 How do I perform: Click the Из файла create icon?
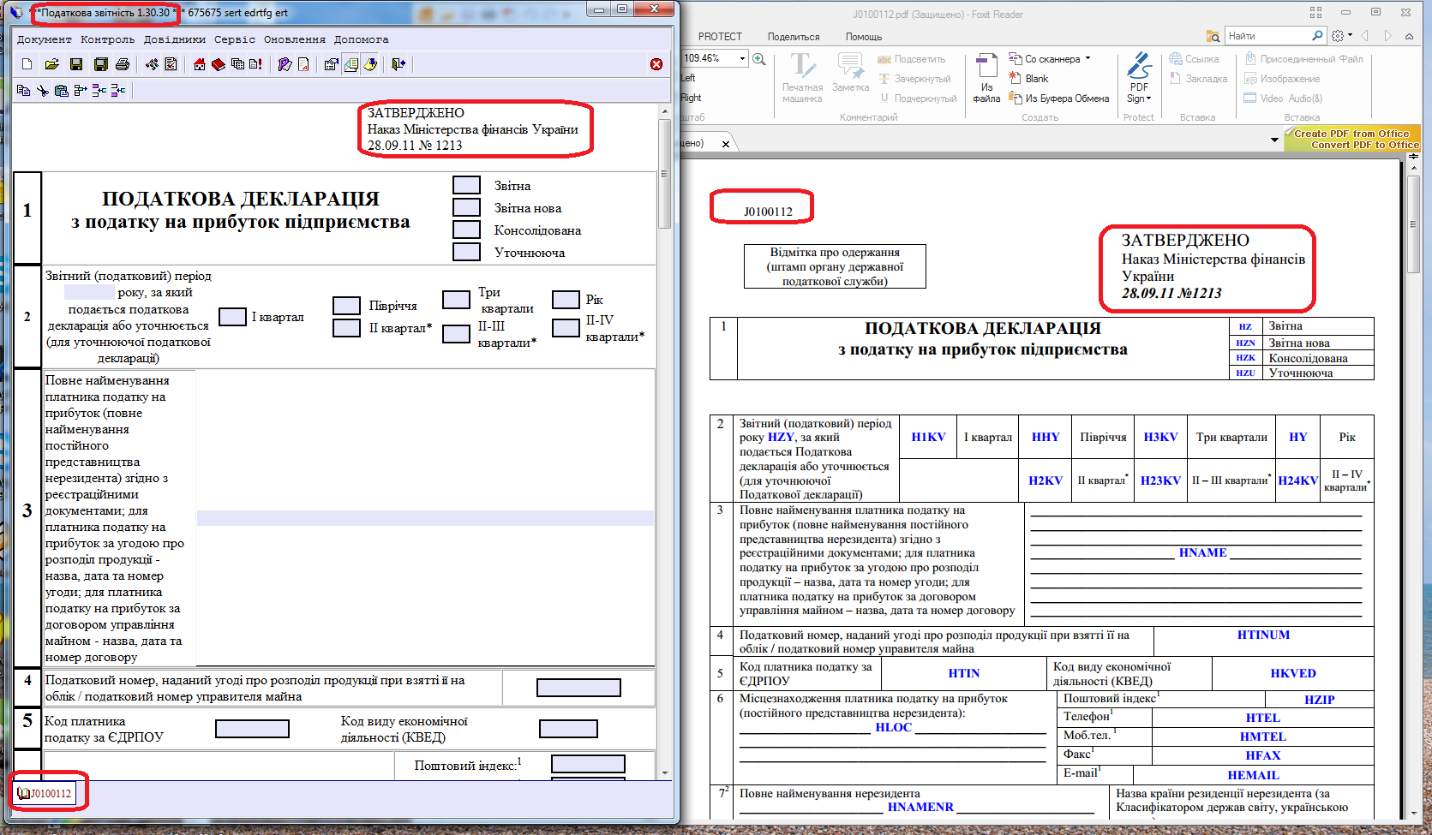986,78
